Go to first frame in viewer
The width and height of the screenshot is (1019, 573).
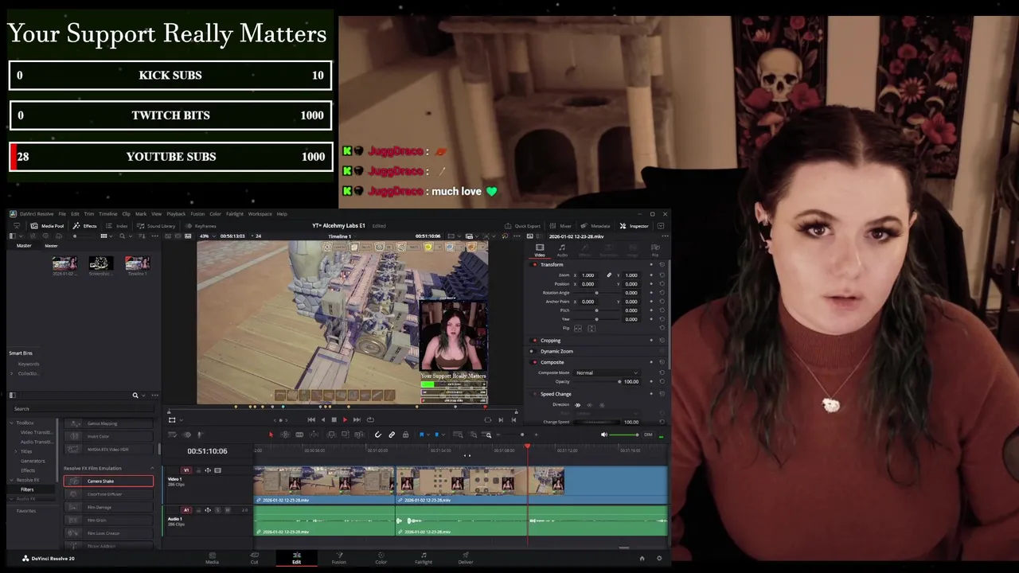tap(311, 419)
